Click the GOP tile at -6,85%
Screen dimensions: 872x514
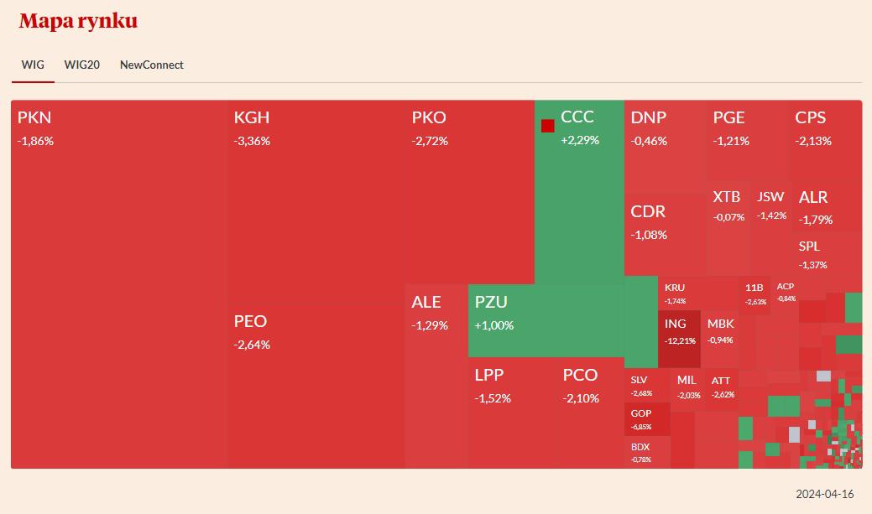(x=647, y=419)
